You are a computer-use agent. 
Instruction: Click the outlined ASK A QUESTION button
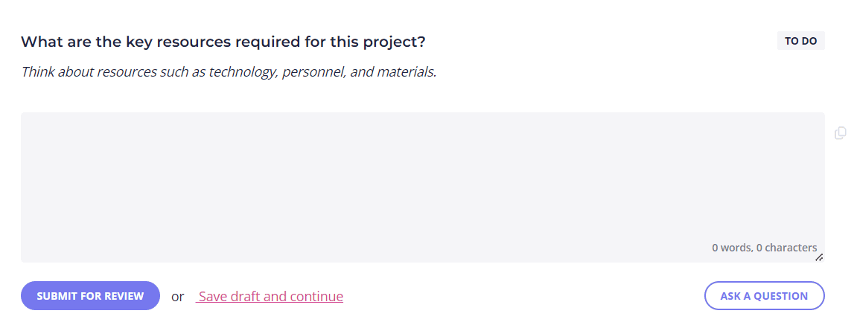(764, 296)
